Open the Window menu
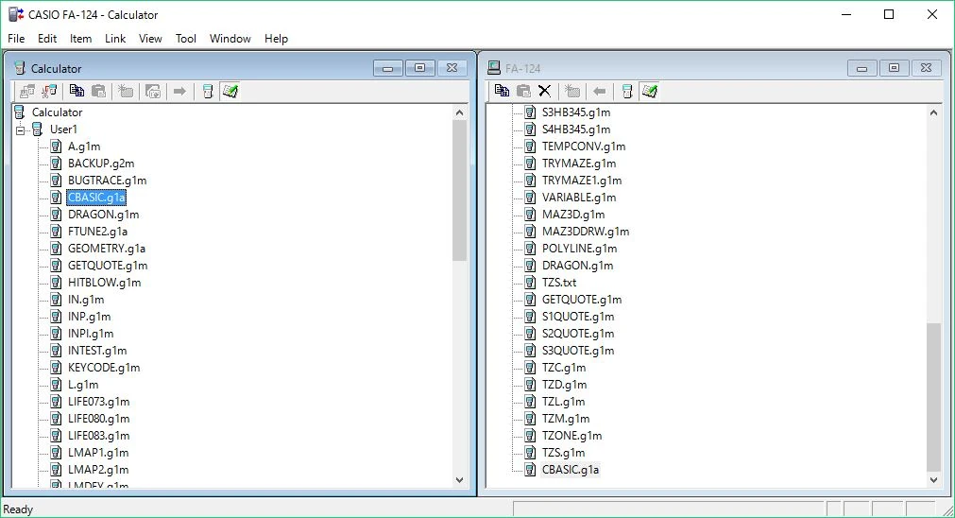The height and width of the screenshot is (518, 955). tap(230, 39)
